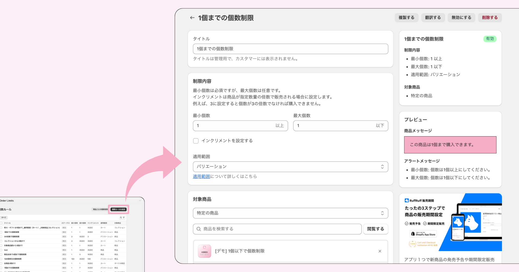Click into the タイトル input field
Screen dimensions: 519x272
point(290,49)
